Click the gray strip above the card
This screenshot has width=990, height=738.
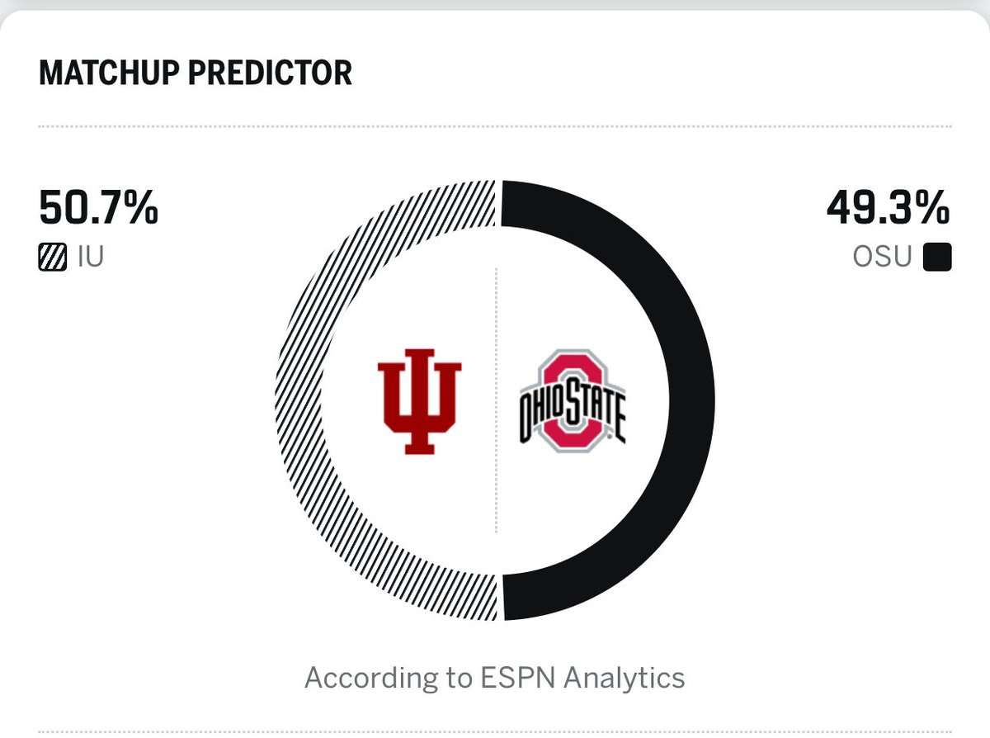(495, 4)
